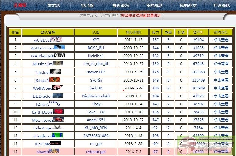Open the 游击队 tab
This screenshot has height=156, width=236.
coord(53,5)
